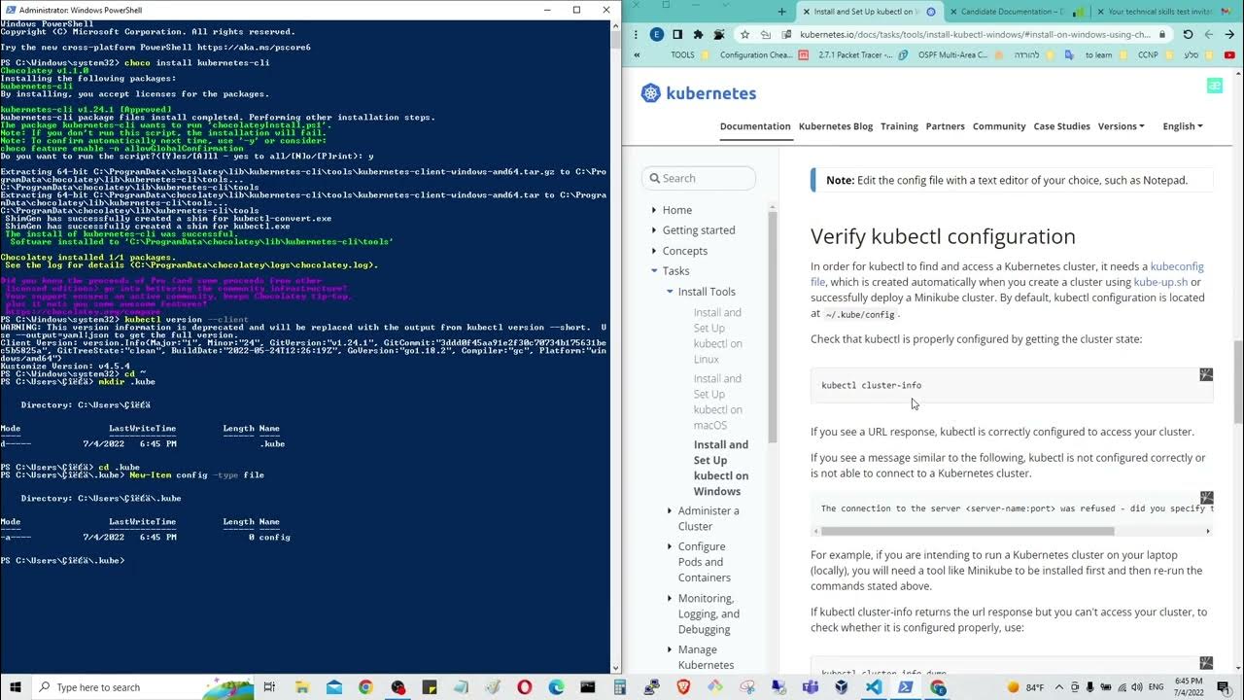Open a new browser tab
1244x700 pixels.
[x=782, y=12]
